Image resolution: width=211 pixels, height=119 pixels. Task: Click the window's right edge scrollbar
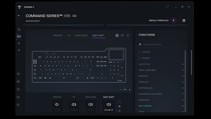[x=191, y=62]
